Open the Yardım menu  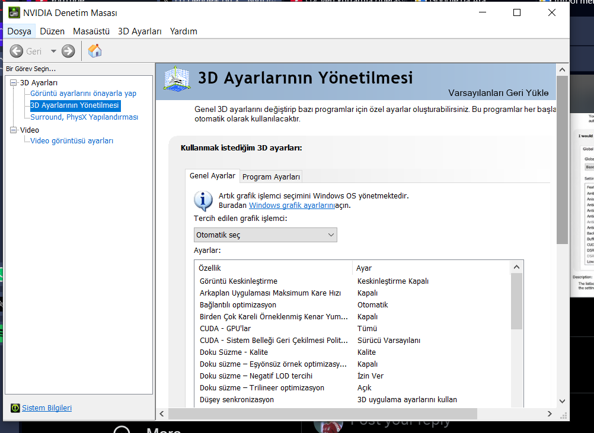[x=183, y=31]
